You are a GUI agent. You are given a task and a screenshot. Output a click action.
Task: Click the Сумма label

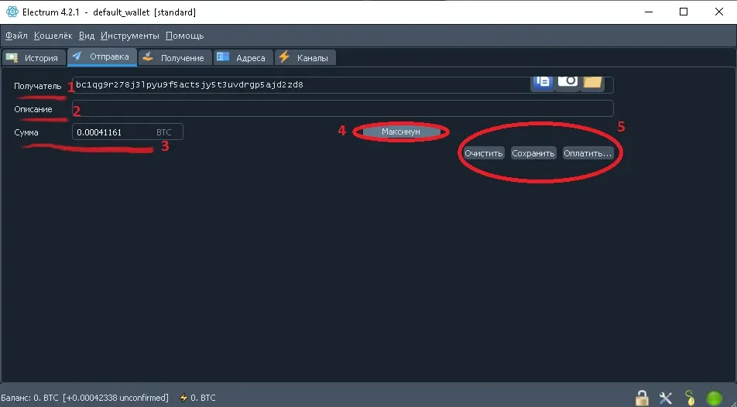pos(26,132)
